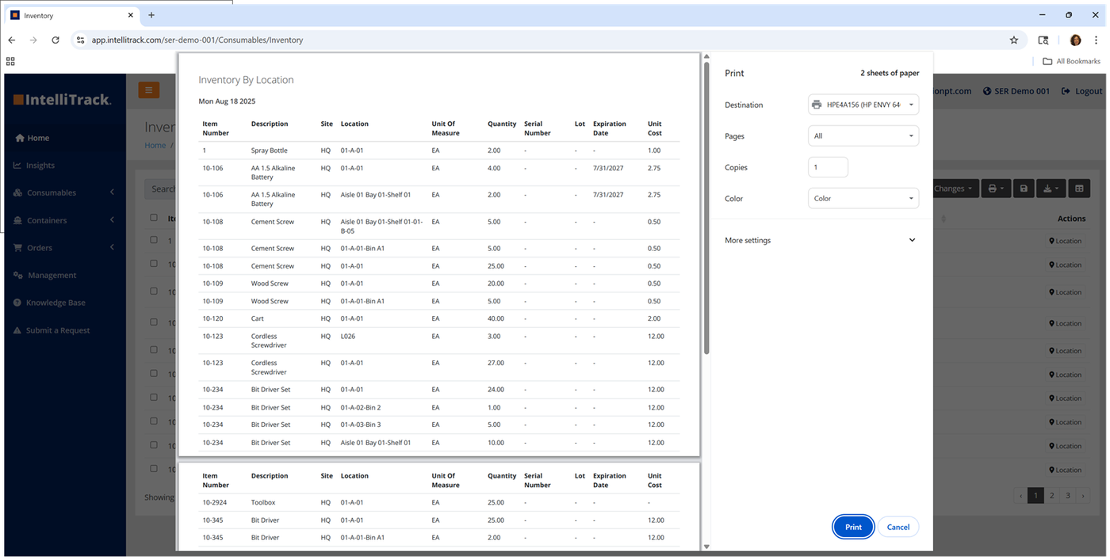This screenshot has width=1110, height=560.
Task: Expand the Orders submenu chevron
Action: tap(112, 248)
